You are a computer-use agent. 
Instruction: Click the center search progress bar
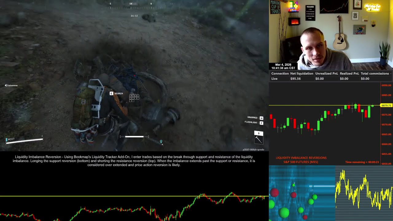[134, 137]
